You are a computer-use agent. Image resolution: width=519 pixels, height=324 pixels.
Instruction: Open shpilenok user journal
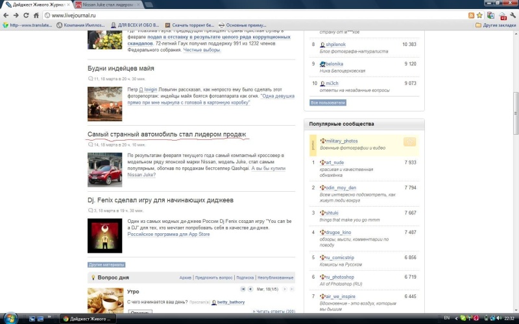tap(335, 44)
